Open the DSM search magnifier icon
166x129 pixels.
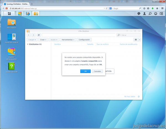150,14
